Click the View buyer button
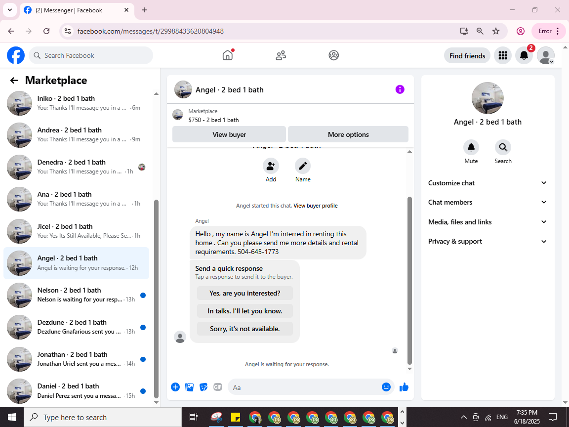This screenshot has height=427, width=569. pyautogui.click(x=229, y=134)
